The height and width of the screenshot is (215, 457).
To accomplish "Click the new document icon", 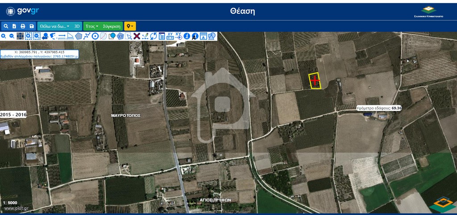I will (14, 26).
